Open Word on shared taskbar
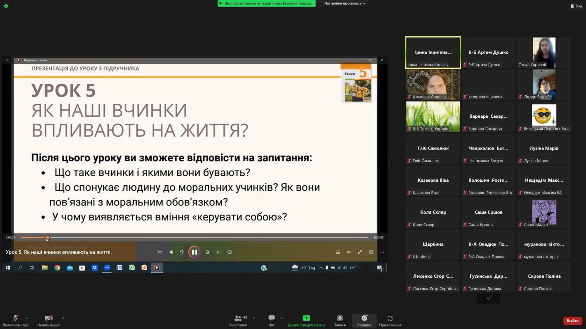 click(119, 268)
